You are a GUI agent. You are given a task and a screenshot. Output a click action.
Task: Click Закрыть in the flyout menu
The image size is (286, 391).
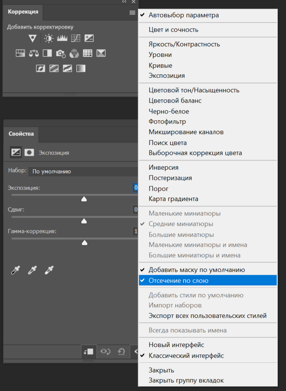point(208,370)
